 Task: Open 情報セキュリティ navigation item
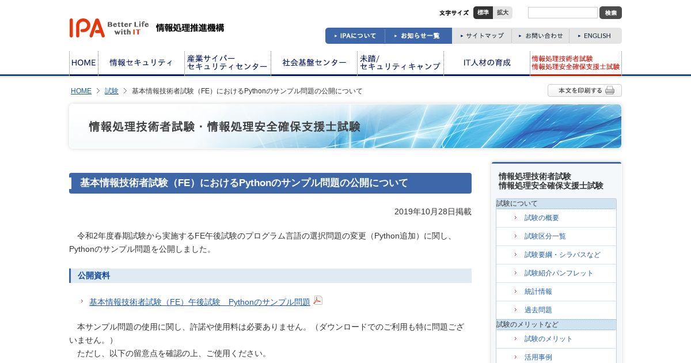(x=141, y=63)
